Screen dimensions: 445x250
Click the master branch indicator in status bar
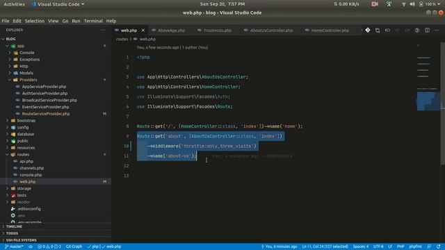tap(14, 247)
